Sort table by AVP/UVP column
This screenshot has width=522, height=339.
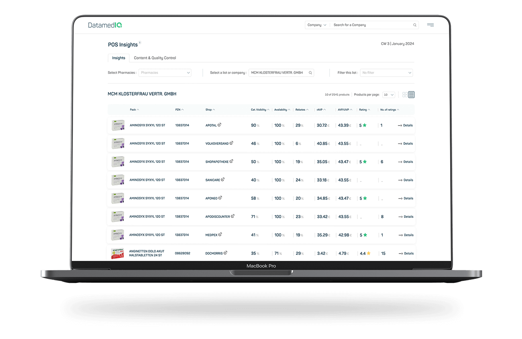pos(345,110)
